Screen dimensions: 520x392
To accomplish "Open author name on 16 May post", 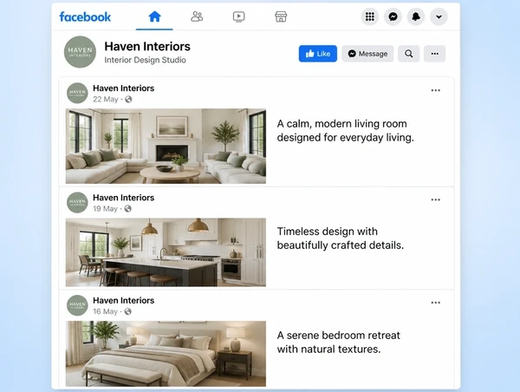I will coord(123,301).
